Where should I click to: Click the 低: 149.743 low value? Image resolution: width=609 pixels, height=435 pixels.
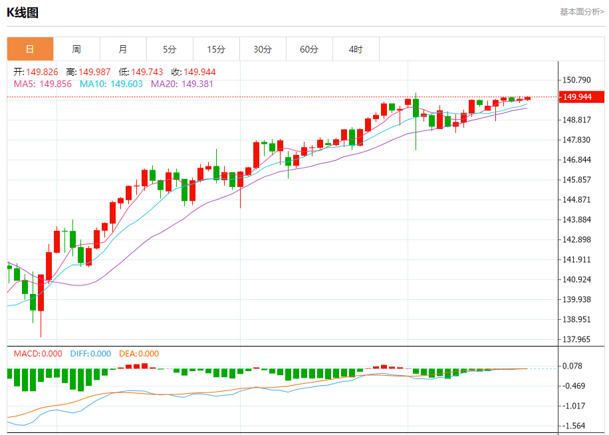pyautogui.click(x=140, y=72)
